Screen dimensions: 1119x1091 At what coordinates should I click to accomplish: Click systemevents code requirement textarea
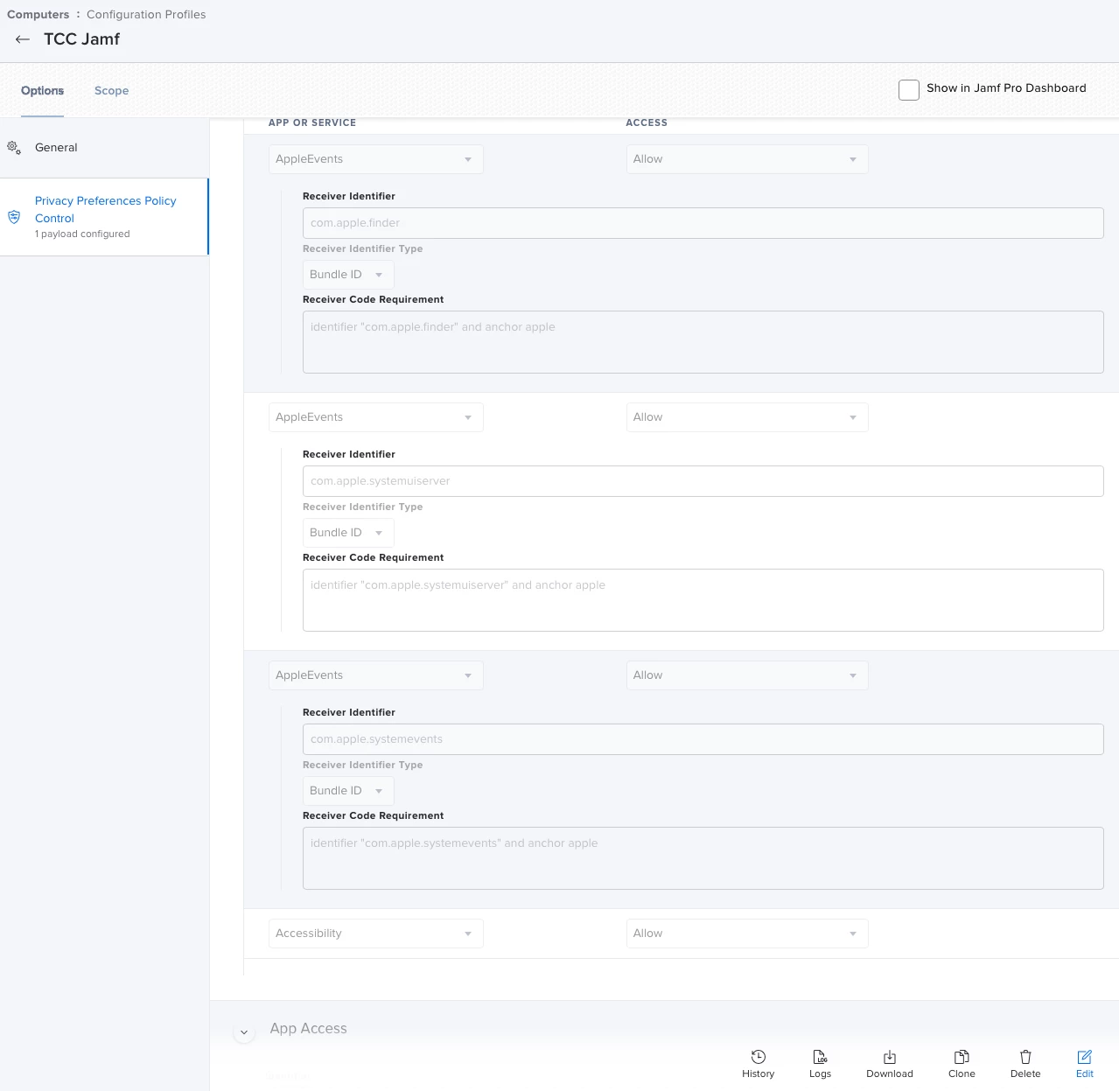point(703,858)
